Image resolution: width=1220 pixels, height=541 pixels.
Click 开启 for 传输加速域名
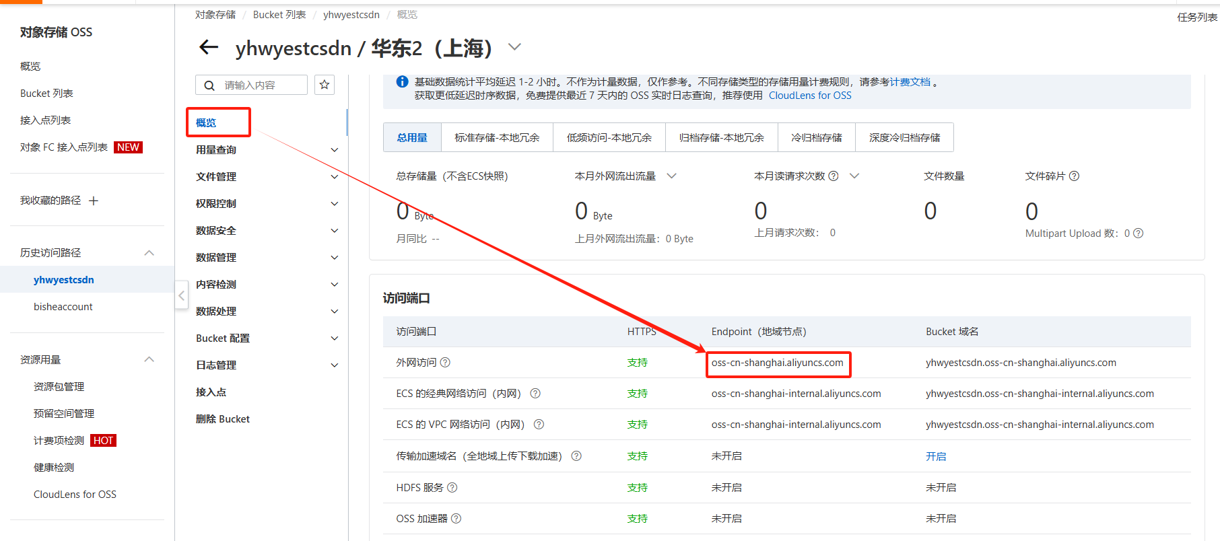936,456
